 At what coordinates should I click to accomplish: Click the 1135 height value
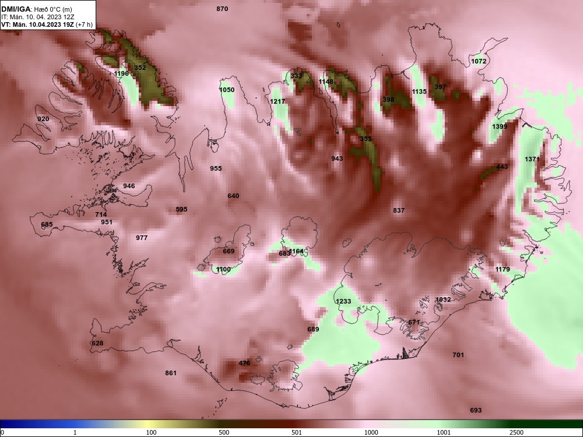point(419,91)
